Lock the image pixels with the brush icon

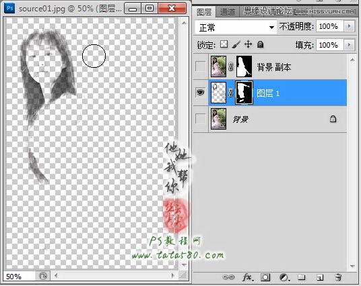click(236, 44)
